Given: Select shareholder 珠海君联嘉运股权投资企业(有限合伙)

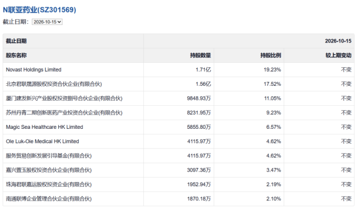Looking at the screenshot, I should pos(48,184).
